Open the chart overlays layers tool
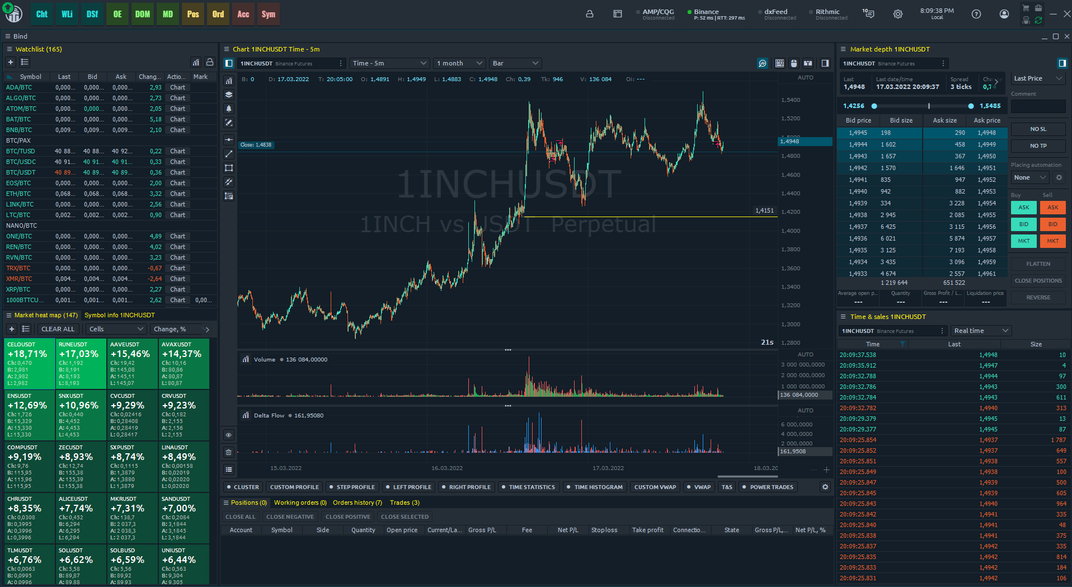 (229, 95)
